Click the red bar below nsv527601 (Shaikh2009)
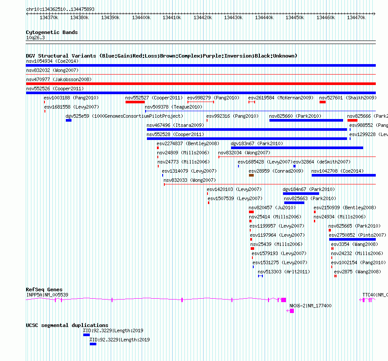This screenshot has height=361, width=388. point(323,102)
